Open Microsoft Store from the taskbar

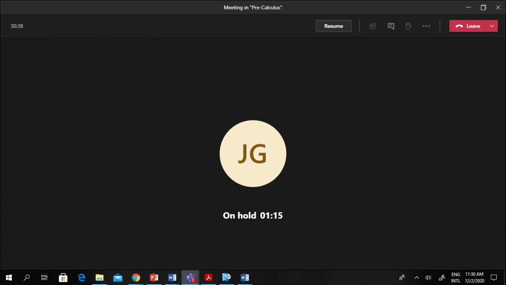point(63,277)
